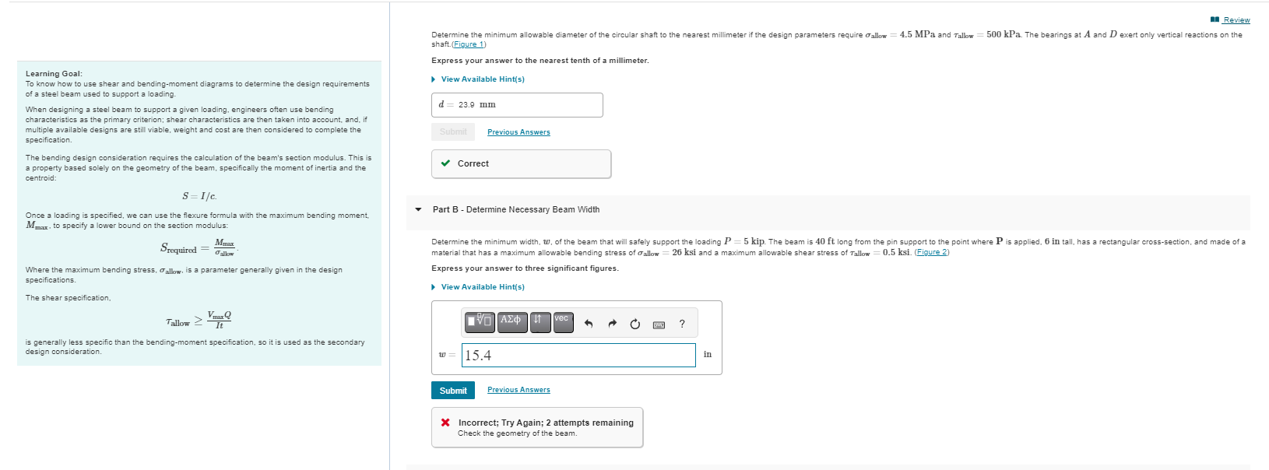This screenshot has height=470, width=1269.
Task: Collapse Part B - Determine Necessary Beam Width
Action: (x=419, y=210)
